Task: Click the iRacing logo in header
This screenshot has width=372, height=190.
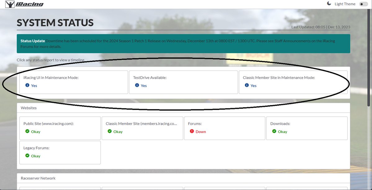Action: coord(24,4)
